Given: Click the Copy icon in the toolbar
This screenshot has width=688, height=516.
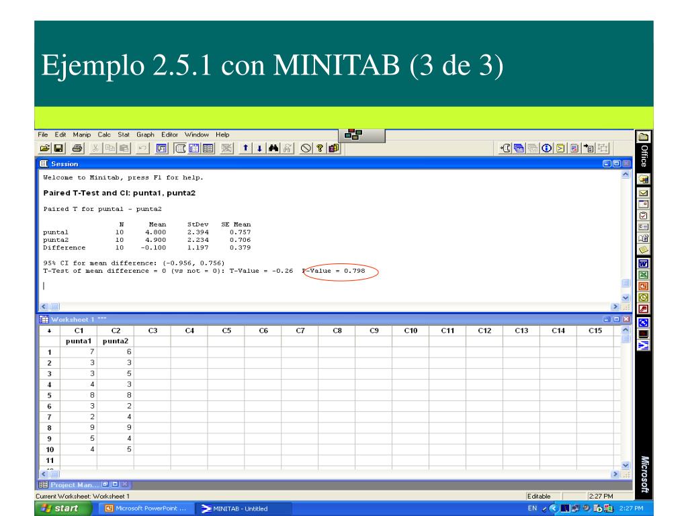Looking at the screenshot, I should [110, 148].
